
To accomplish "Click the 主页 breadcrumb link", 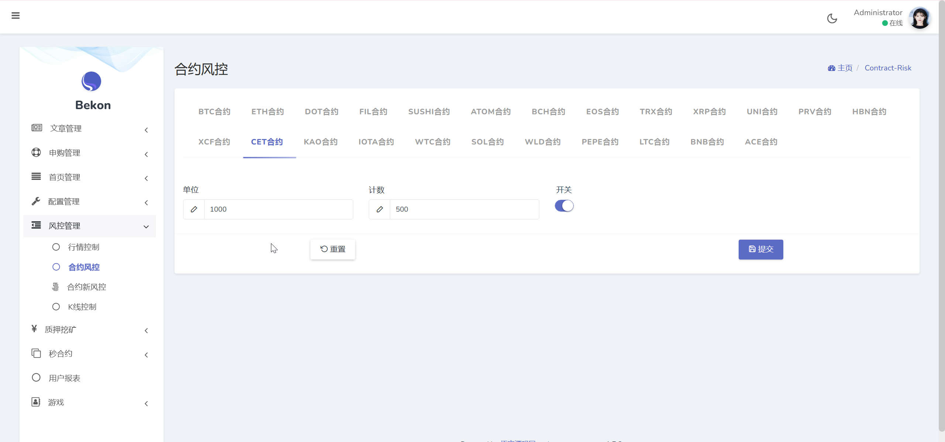I will (845, 68).
